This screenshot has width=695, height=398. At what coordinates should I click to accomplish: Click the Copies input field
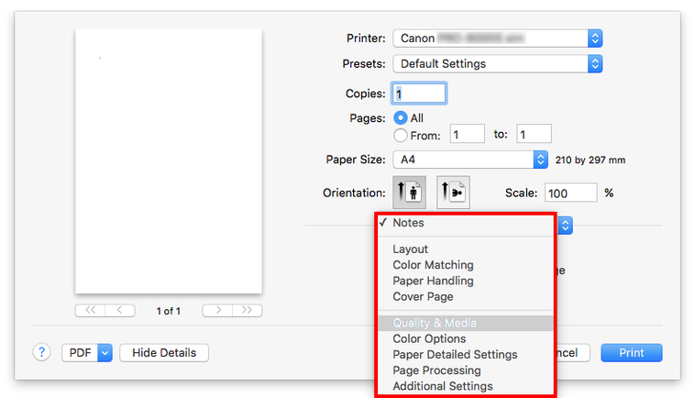click(419, 94)
